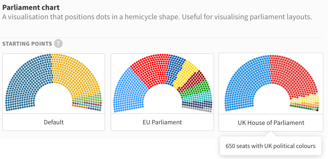
Task: Select the Default parliament chart thumbnail
Action: pyautogui.click(x=54, y=92)
